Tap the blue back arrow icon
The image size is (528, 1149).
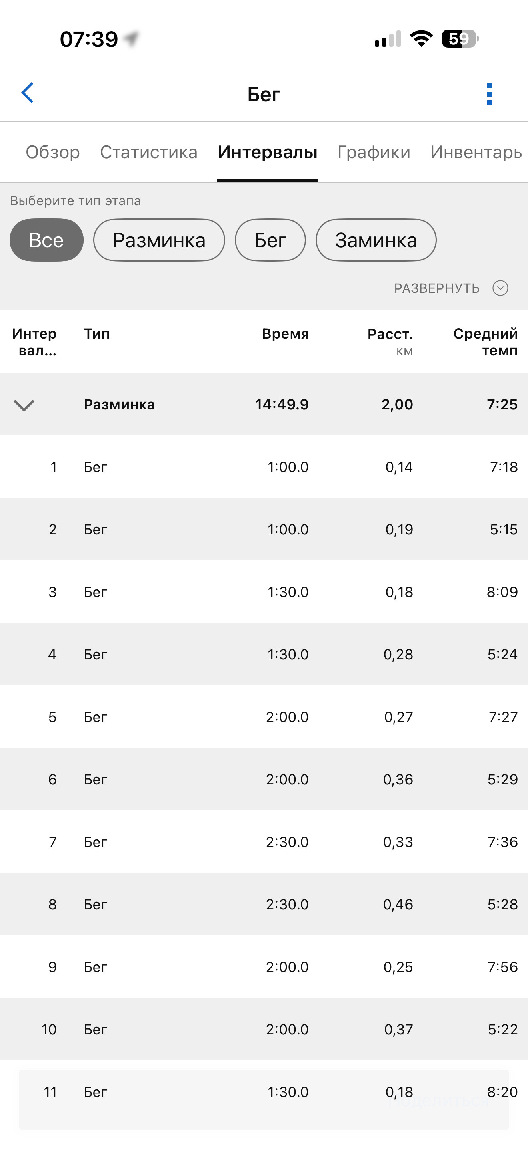(28, 93)
